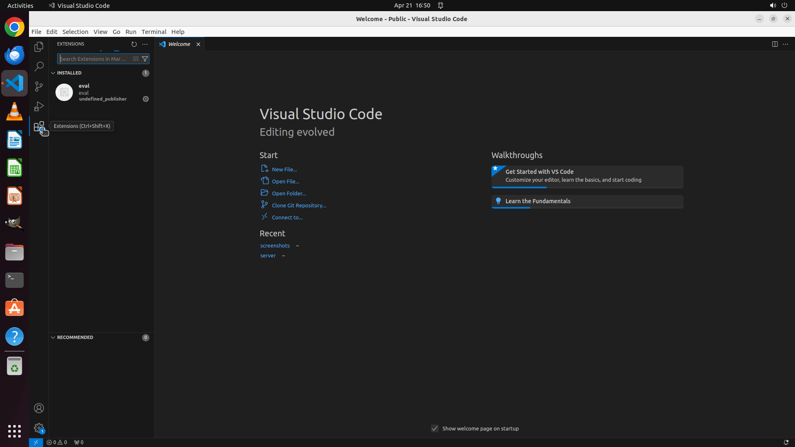Click the Clear Extensions Search Results icon
Viewport: 795px width, 447px height.
point(135,59)
